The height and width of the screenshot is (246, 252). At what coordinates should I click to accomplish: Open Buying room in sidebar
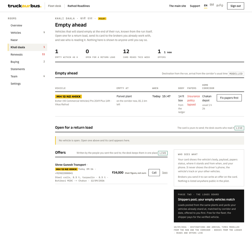pos(28,62)
